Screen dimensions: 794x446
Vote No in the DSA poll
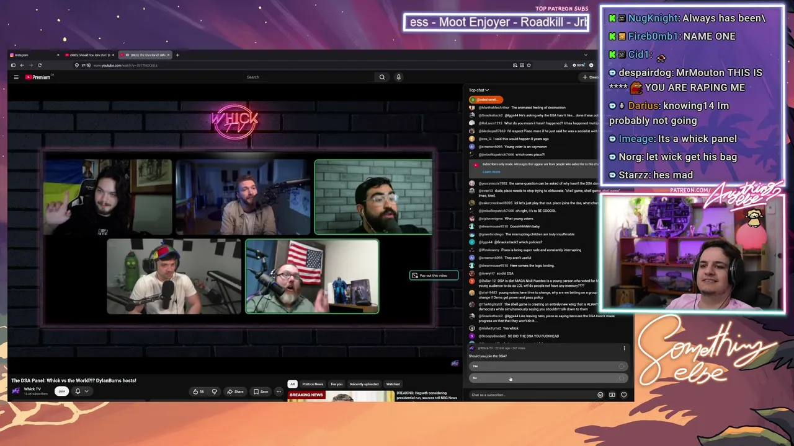click(x=548, y=378)
